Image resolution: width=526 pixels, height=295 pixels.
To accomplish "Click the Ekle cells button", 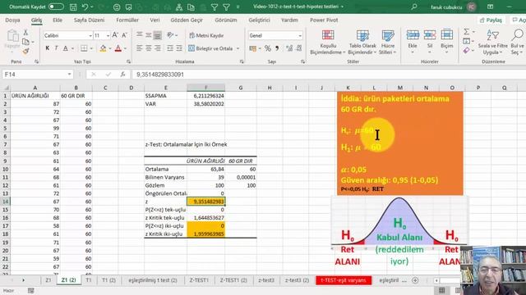I will point(413,43).
